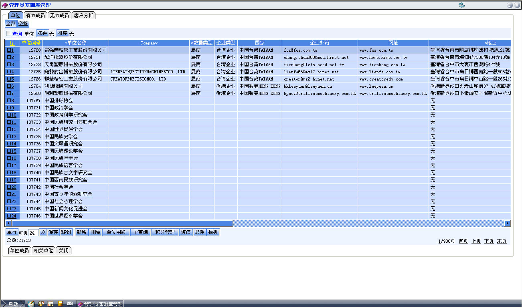The width and height of the screenshot is (522, 308).
Task: Go to next page via 下页 link
Action: tap(489, 241)
